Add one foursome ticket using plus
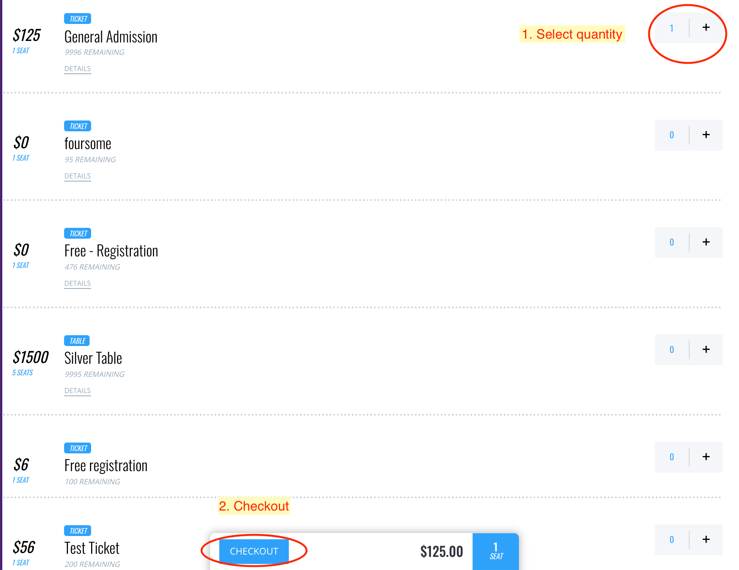The image size is (739, 570). (x=706, y=135)
